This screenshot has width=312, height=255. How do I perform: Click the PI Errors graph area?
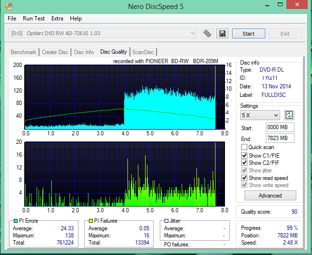click(x=125, y=97)
